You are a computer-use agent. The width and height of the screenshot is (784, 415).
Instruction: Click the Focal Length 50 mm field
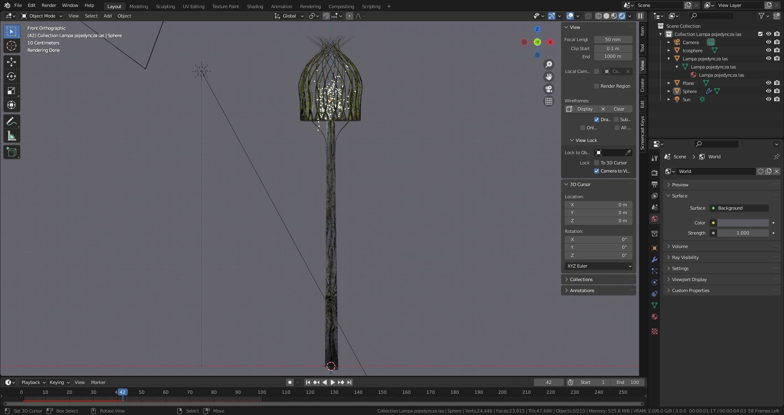click(x=613, y=40)
